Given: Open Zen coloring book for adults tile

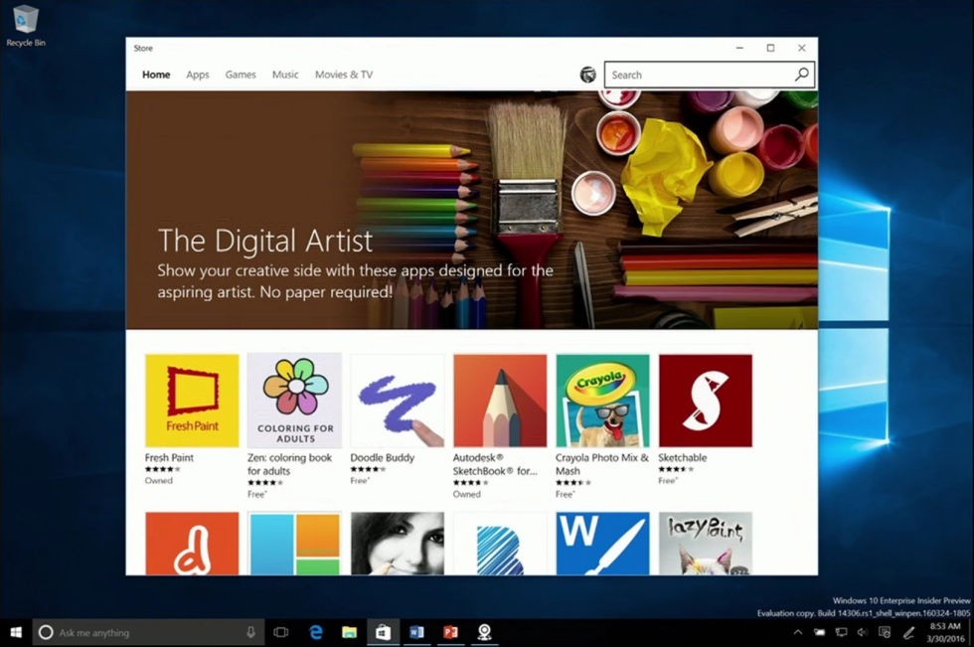Looking at the screenshot, I should pyautogui.click(x=294, y=401).
